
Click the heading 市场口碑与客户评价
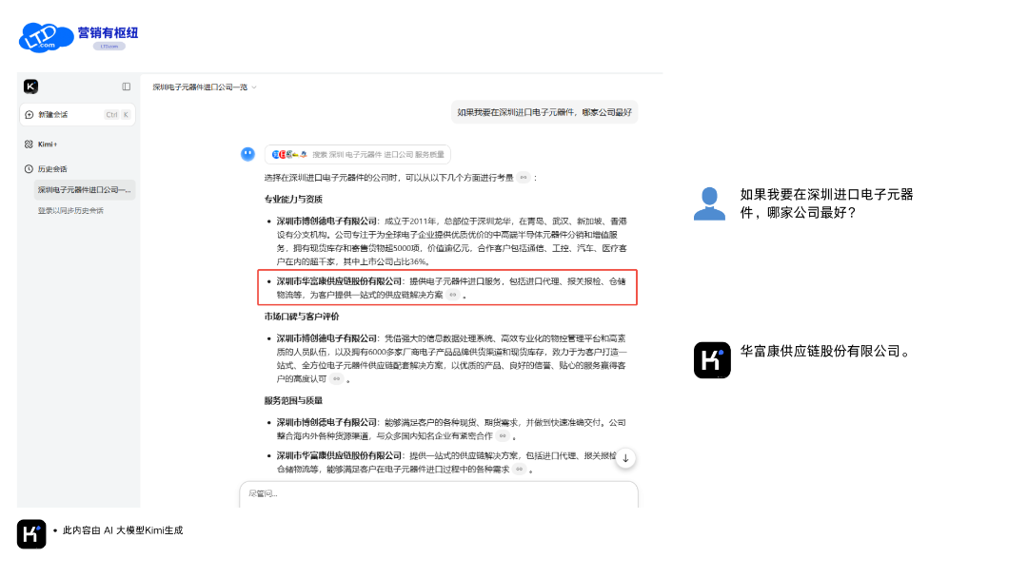[302, 317]
